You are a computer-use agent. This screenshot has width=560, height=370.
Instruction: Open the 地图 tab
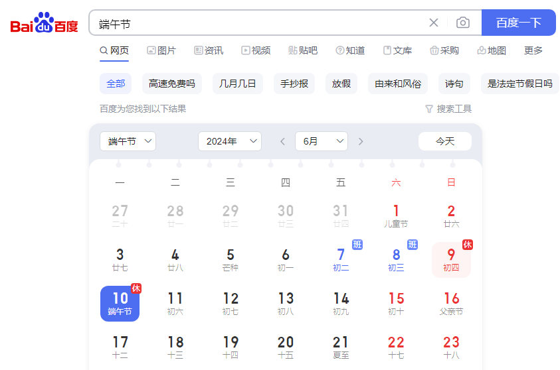tap(492, 50)
